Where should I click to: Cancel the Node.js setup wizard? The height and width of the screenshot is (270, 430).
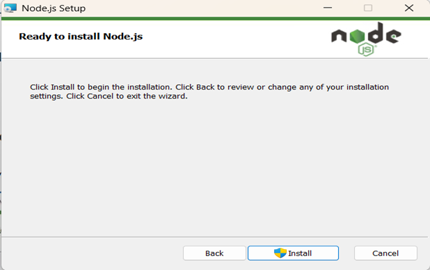(385, 253)
